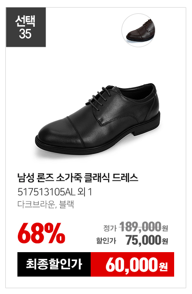Click the number 35 in the grey badge

[x=25, y=34]
